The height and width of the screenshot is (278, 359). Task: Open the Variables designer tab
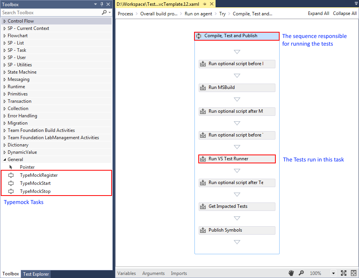pyautogui.click(x=127, y=273)
